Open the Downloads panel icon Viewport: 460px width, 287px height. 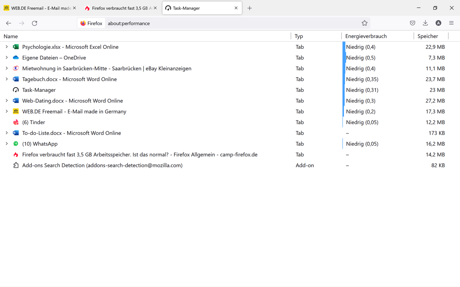point(425,23)
